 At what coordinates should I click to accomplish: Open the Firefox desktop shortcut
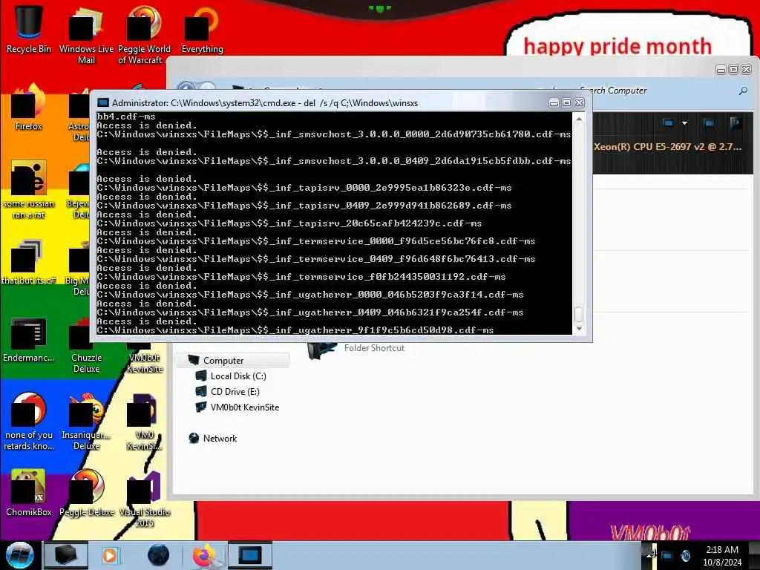(29, 108)
